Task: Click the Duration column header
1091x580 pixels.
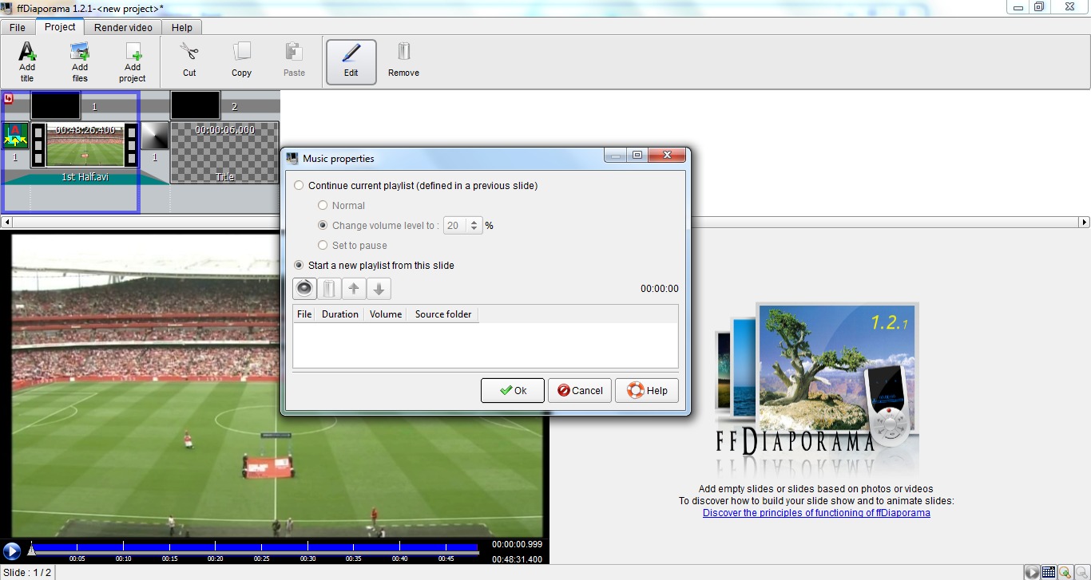Action: coord(340,314)
